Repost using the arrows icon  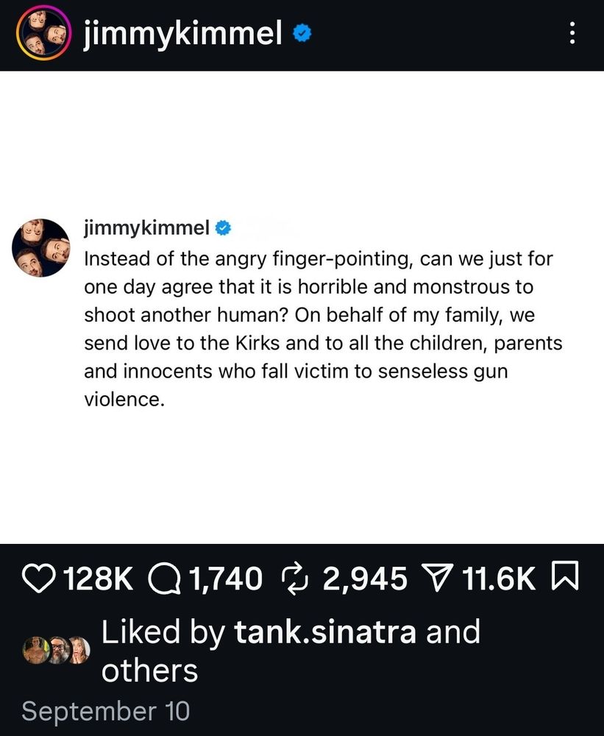pyautogui.click(x=295, y=578)
